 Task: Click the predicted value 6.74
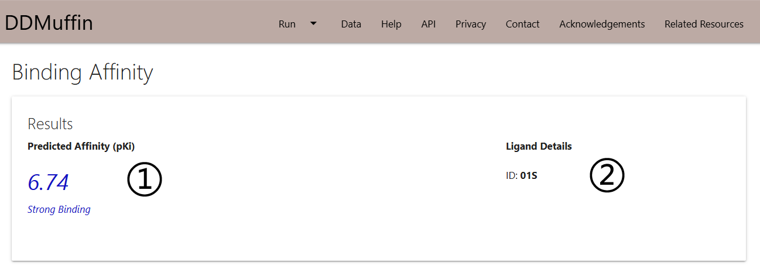(48, 182)
